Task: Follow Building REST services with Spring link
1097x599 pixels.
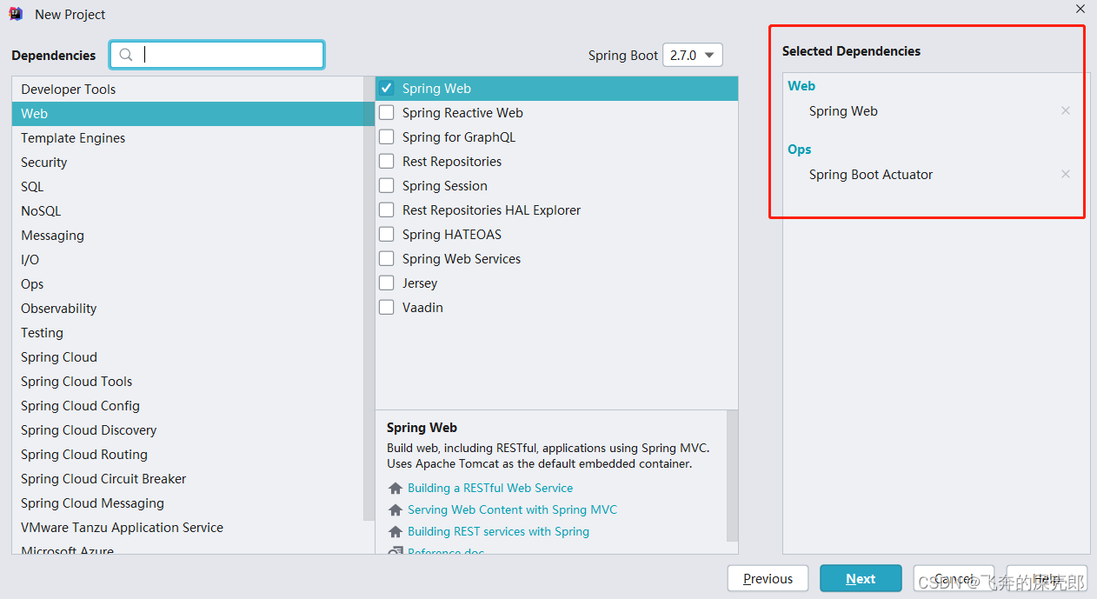Action: (x=498, y=532)
